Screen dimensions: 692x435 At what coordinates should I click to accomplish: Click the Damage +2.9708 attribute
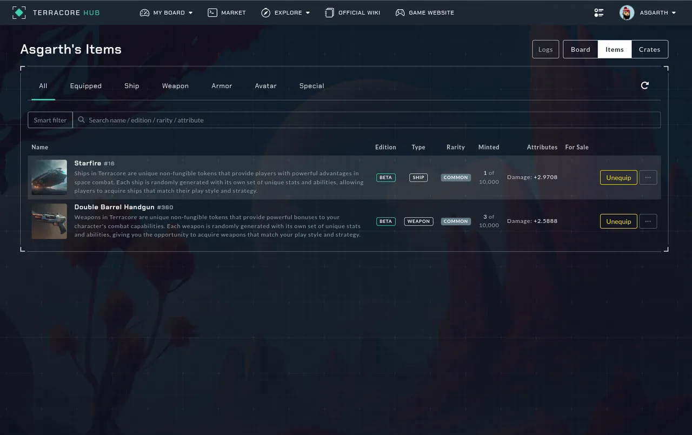(532, 177)
